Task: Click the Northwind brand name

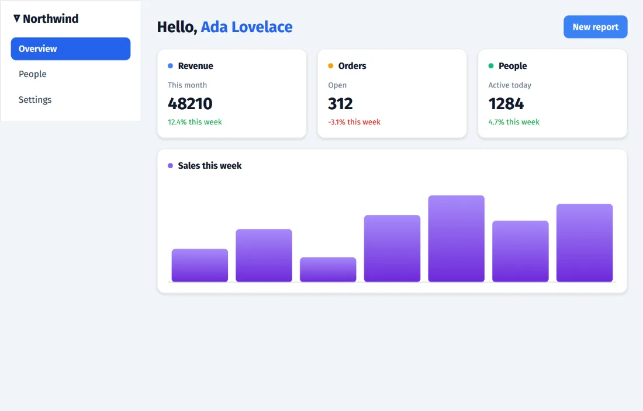Action: [x=50, y=19]
